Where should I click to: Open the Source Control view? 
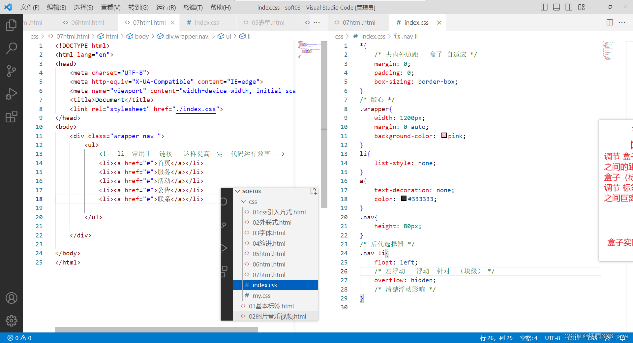click(11, 71)
